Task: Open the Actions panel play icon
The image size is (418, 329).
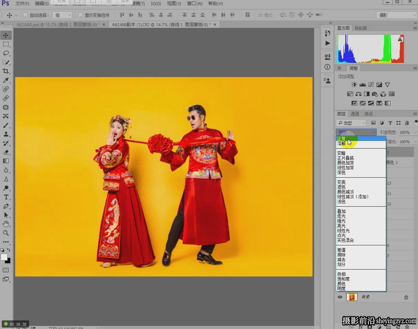Action: tap(327, 43)
